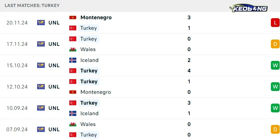Screen dimensions: 280x140
Task: Select highlighted Turkey in 15.10.24 match
Action: tap(89, 71)
